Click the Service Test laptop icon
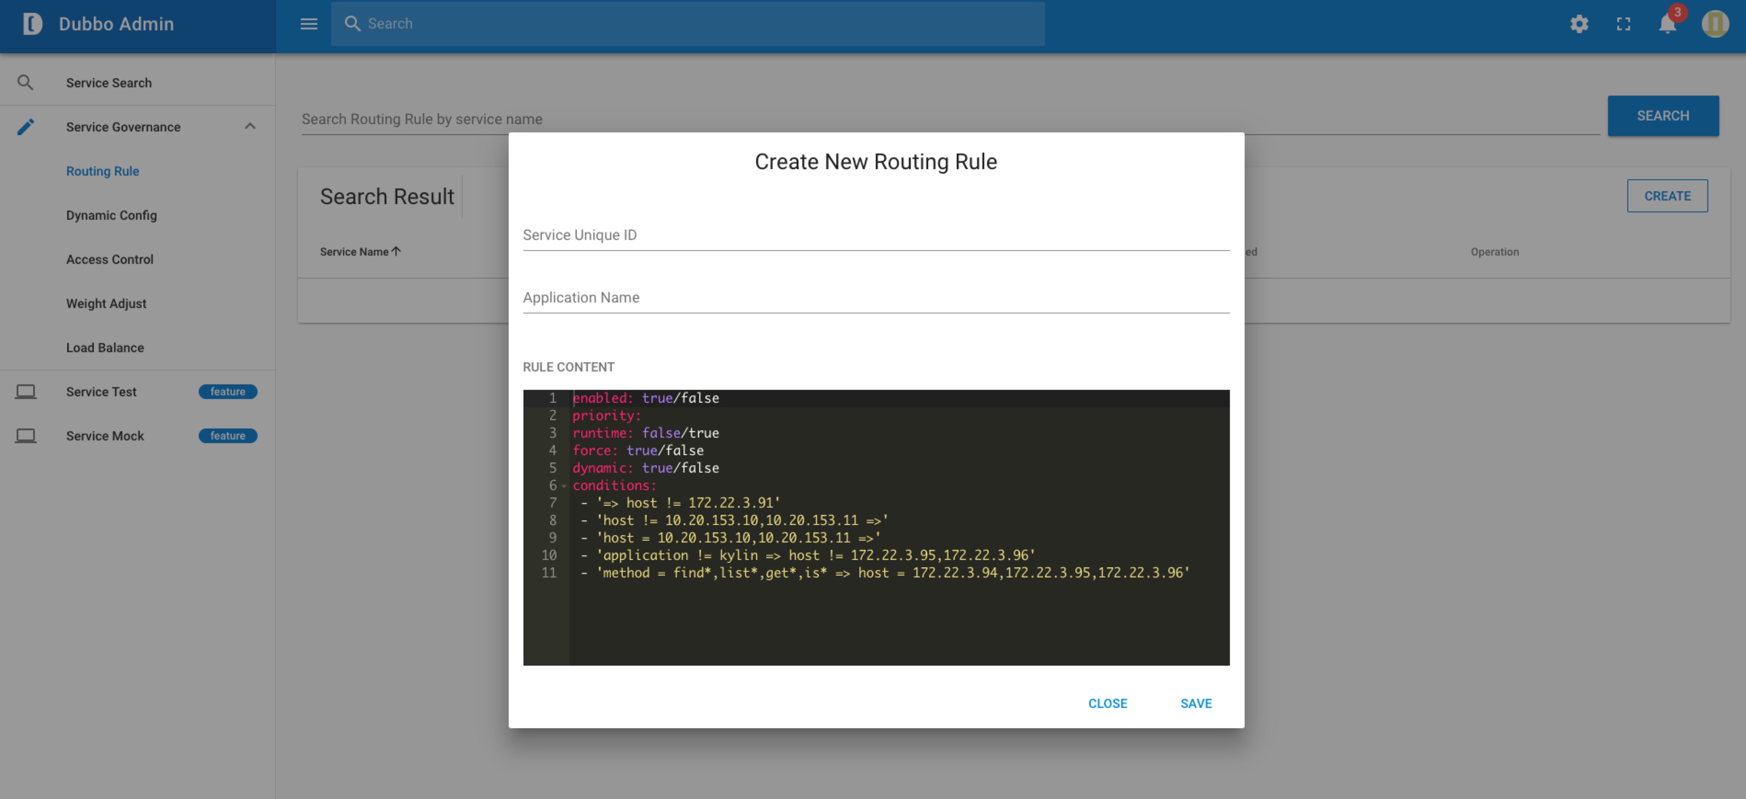The width and height of the screenshot is (1746, 799). click(26, 392)
